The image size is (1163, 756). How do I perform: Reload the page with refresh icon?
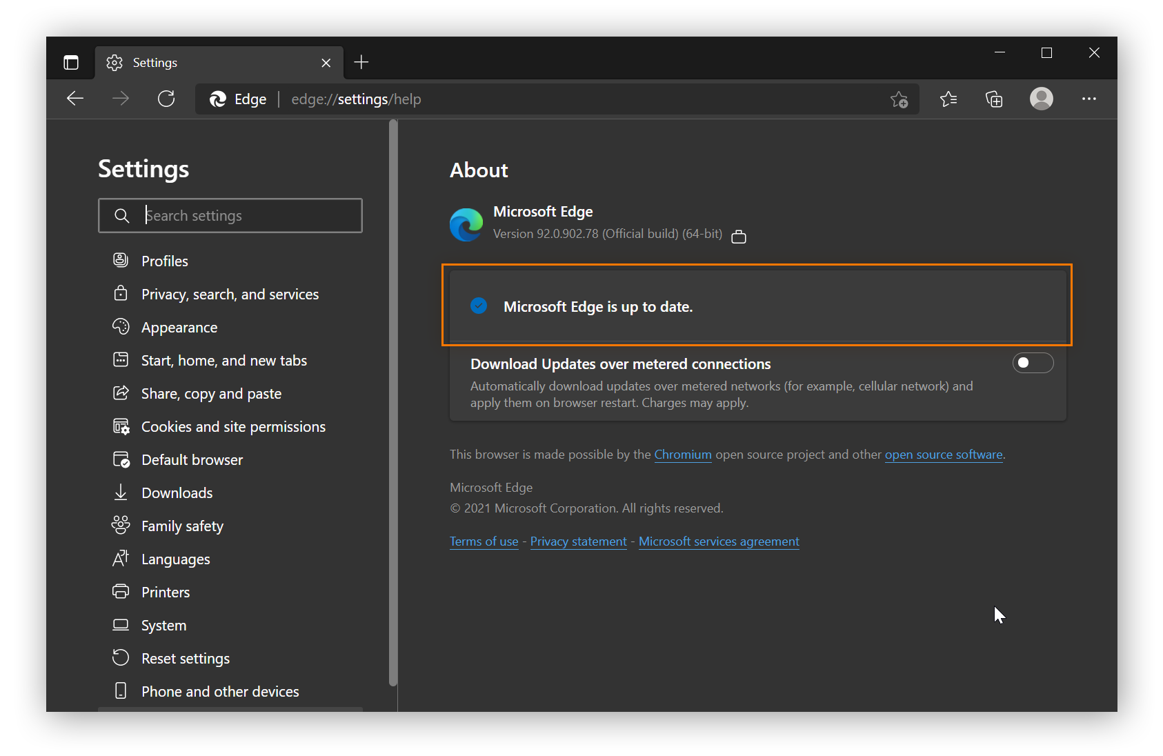click(166, 99)
